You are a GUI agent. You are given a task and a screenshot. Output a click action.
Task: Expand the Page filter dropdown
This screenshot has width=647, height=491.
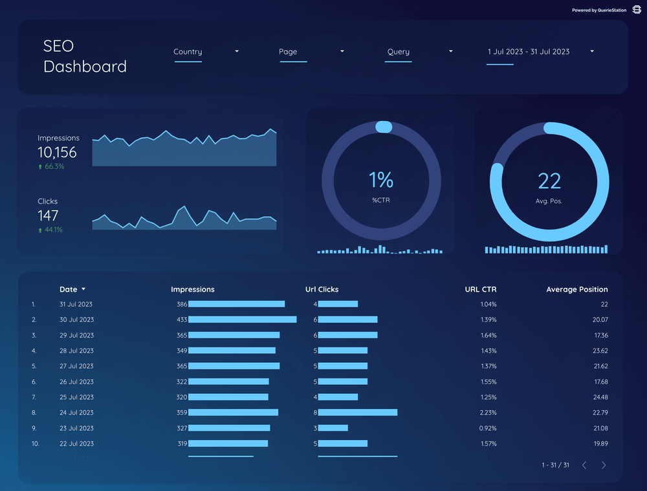point(342,52)
